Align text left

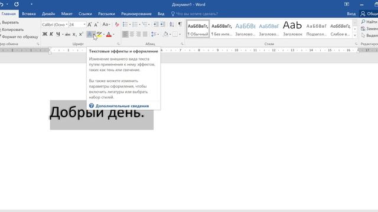point(125,34)
